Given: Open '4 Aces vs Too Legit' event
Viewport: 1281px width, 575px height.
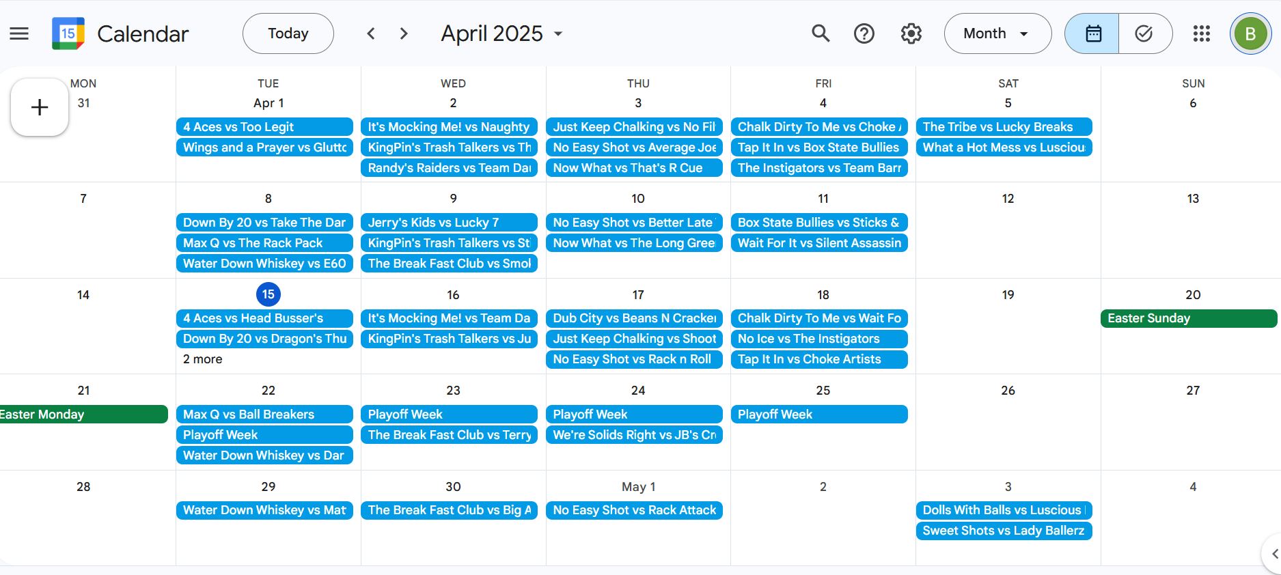Looking at the screenshot, I should click(x=264, y=127).
